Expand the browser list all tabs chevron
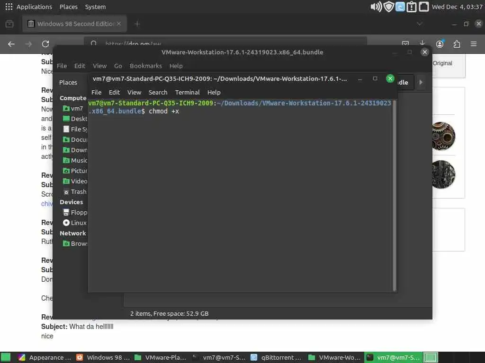Viewport: 485px width, 363px height. (x=420, y=24)
